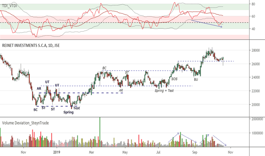Click the 24000 price axis label
265x156 pixels.
click(256, 77)
